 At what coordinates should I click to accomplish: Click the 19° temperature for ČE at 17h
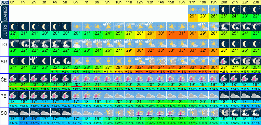(x=193, y=85)
